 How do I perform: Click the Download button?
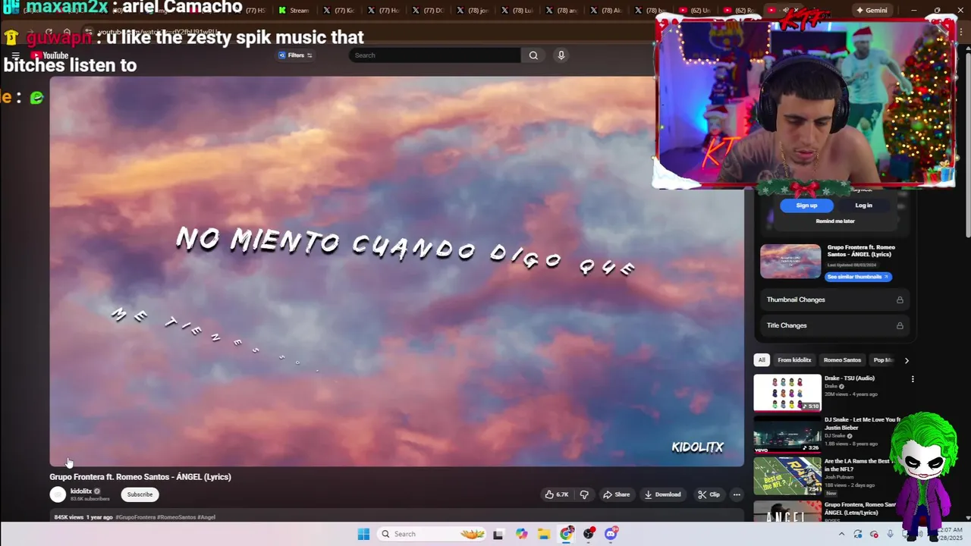click(x=662, y=494)
